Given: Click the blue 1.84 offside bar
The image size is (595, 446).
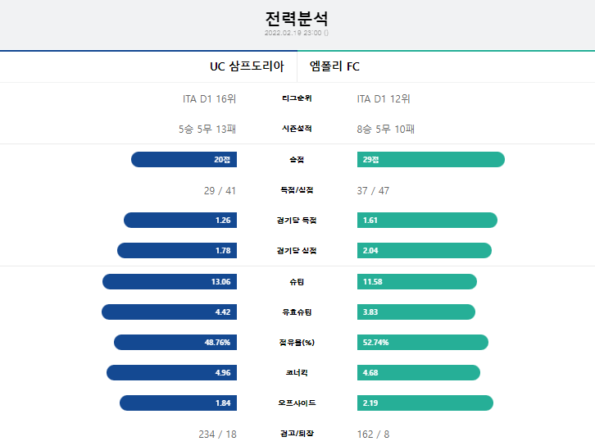Looking at the screenshot, I should (x=178, y=403).
